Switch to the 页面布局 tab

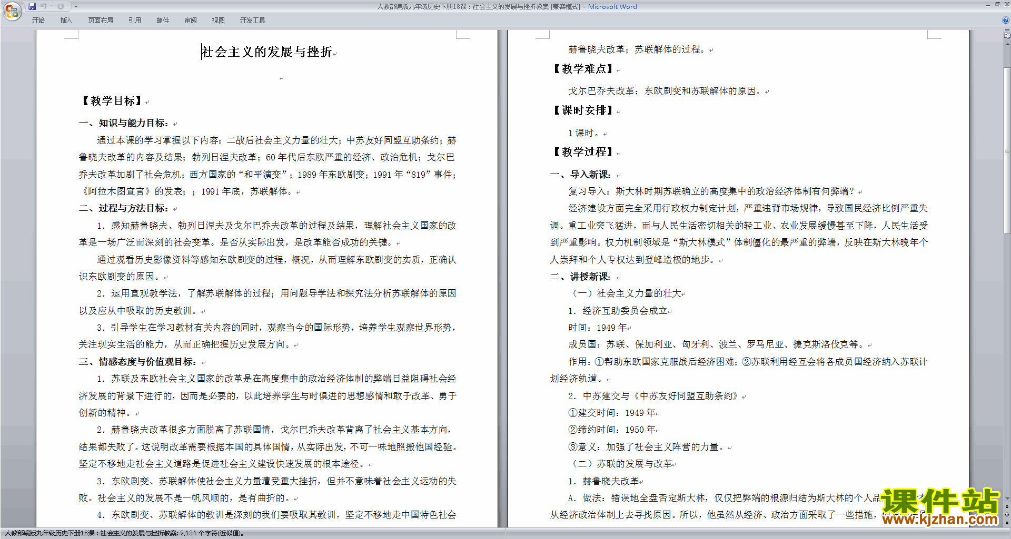(x=100, y=21)
